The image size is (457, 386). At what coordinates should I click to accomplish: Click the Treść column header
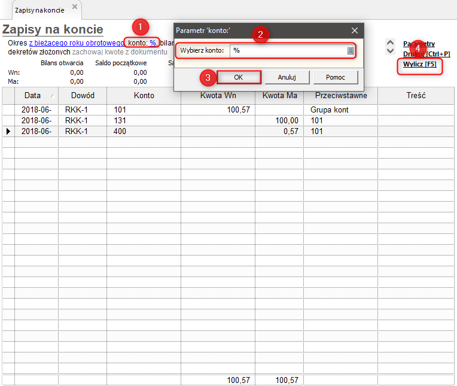click(x=416, y=95)
